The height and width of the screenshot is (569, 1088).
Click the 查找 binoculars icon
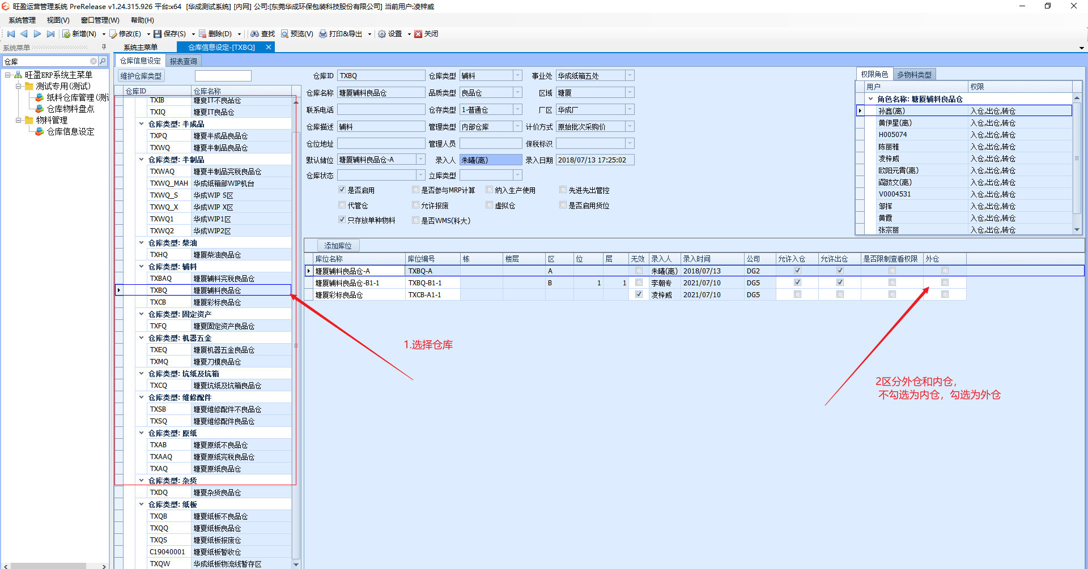pyautogui.click(x=255, y=34)
